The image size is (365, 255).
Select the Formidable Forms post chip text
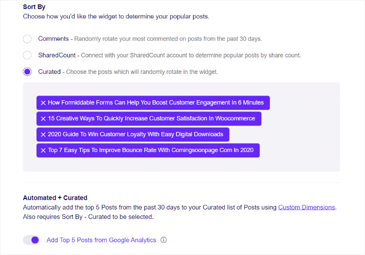156,102
